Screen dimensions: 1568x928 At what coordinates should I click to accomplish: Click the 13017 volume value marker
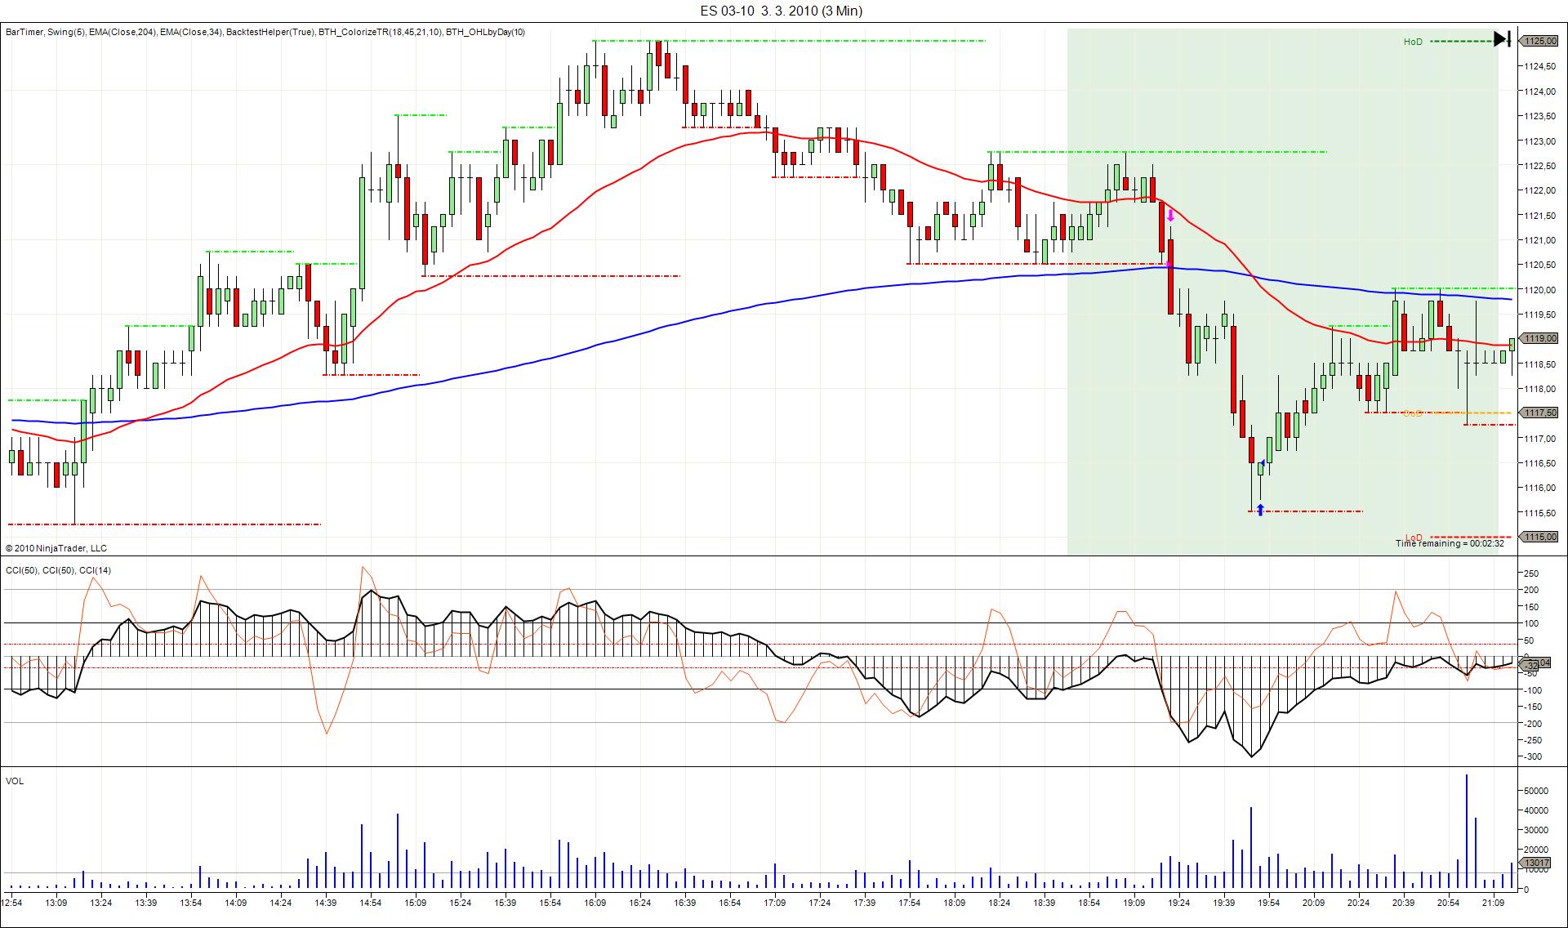coord(1537,863)
